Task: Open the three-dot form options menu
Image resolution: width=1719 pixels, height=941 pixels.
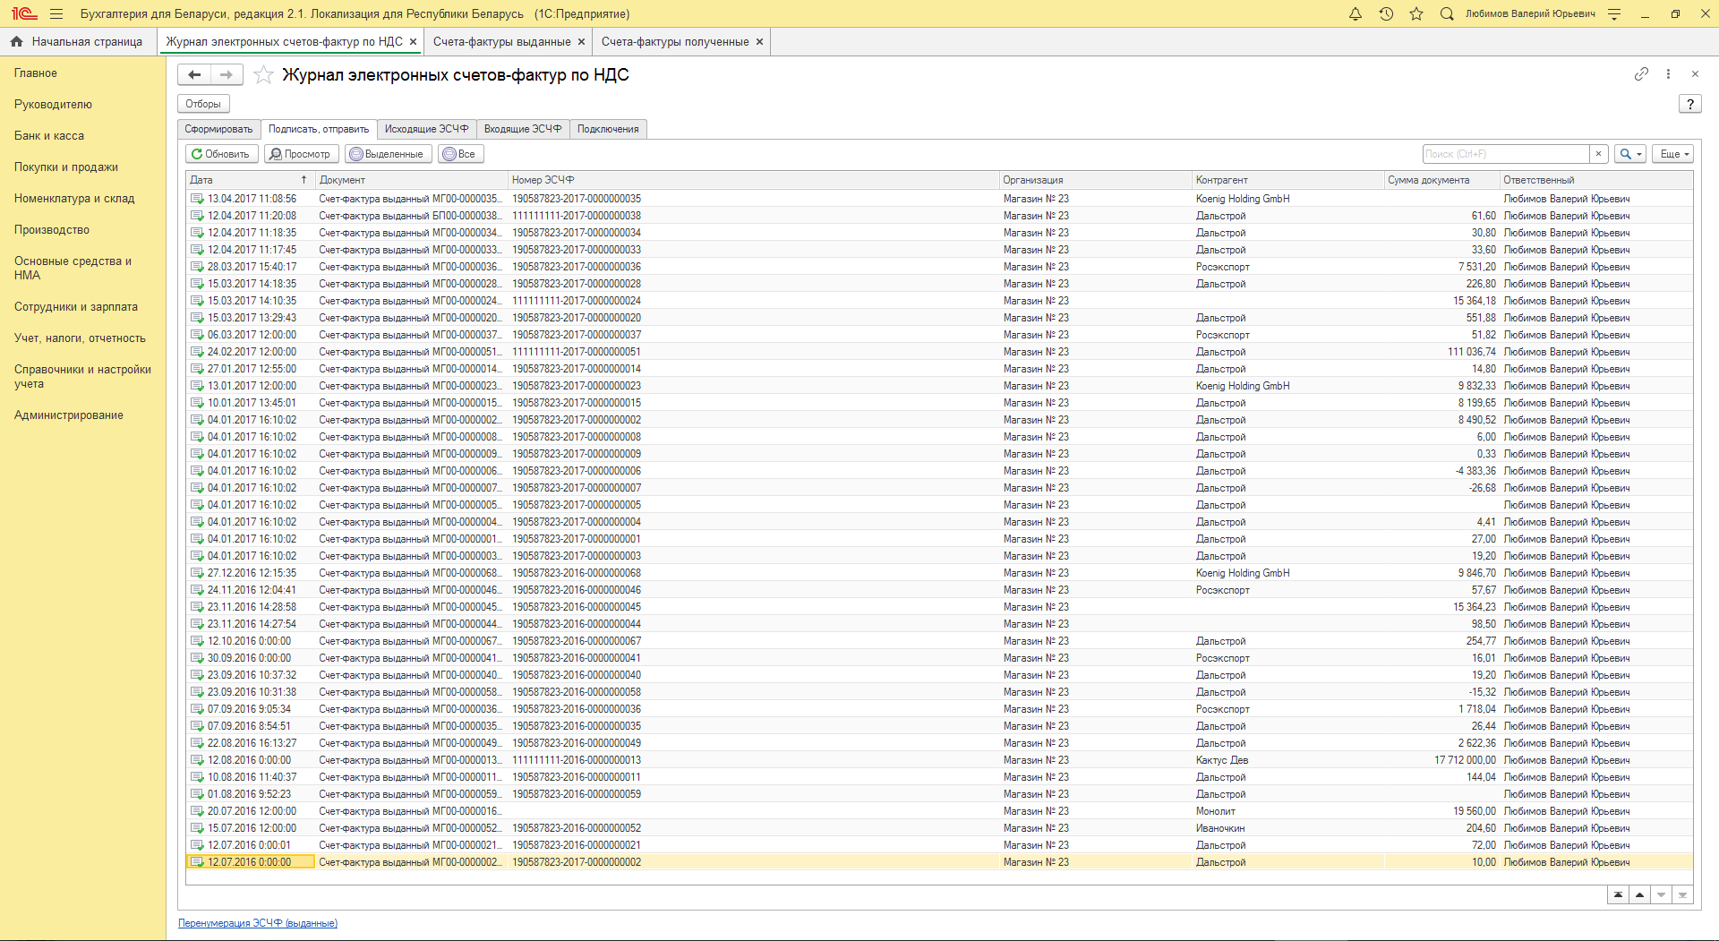Action: [1668, 74]
